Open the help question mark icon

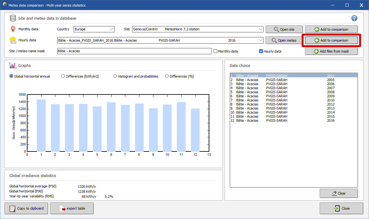coord(354,18)
